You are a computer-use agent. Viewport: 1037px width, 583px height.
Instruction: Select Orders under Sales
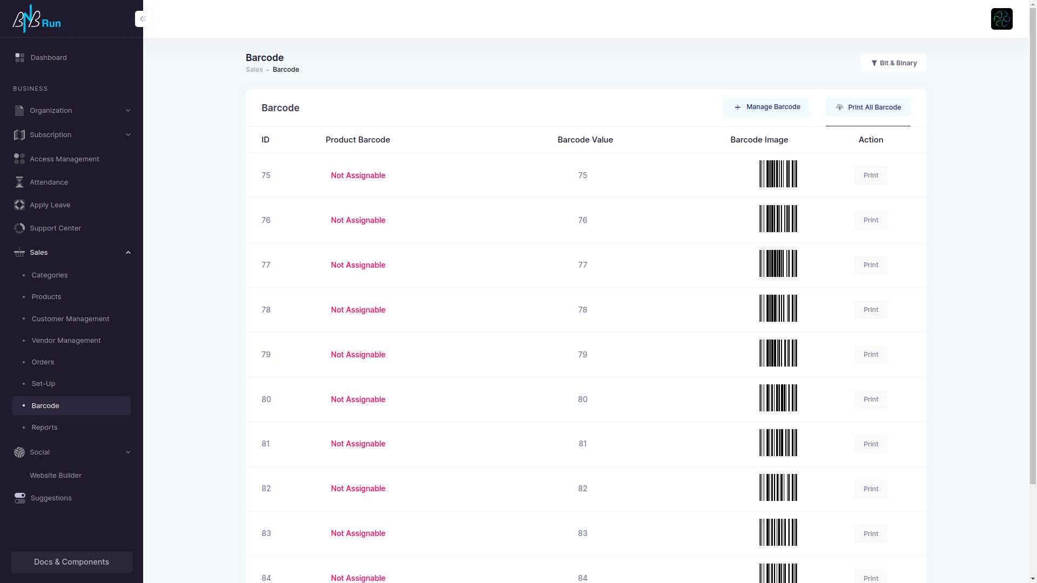[71, 362]
